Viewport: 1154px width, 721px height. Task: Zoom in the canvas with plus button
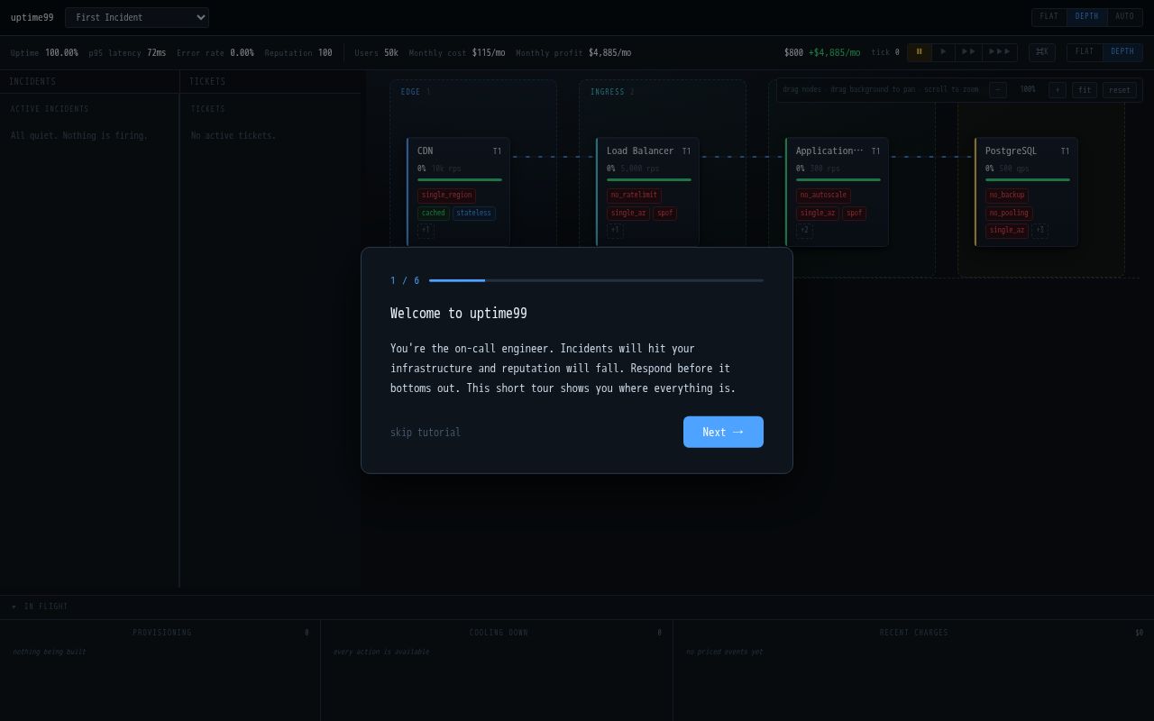[1058, 90]
